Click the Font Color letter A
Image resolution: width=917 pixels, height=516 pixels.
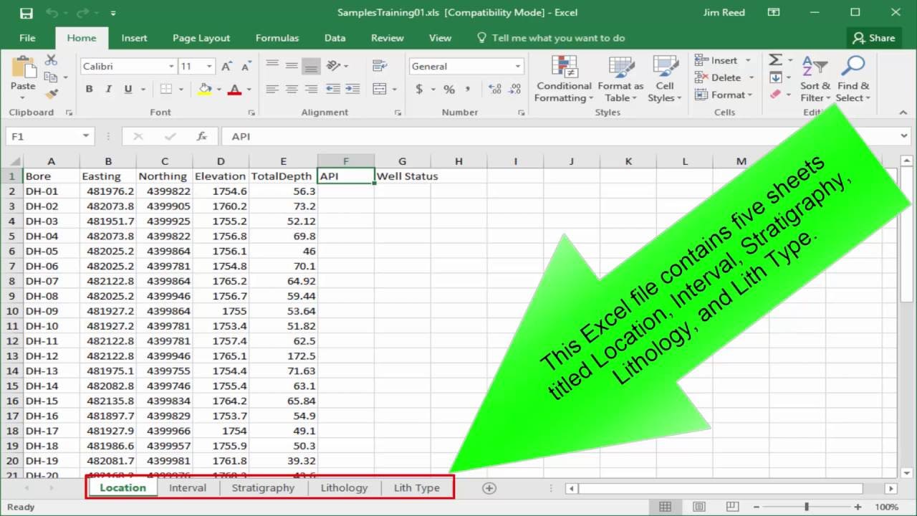tap(234, 89)
